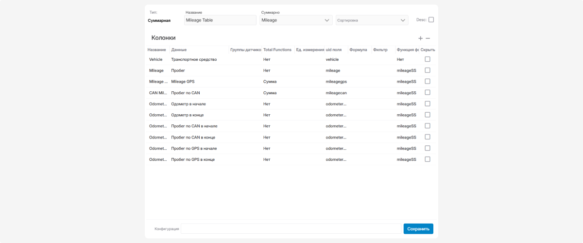Click the Данные column header
Viewport: 583px width, 243px height.
(179, 50)
